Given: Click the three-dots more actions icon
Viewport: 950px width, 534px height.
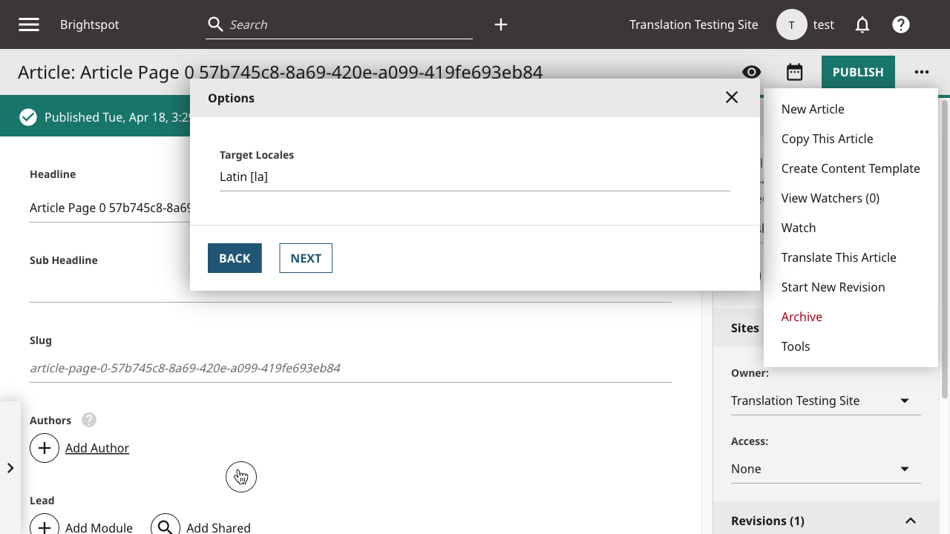Looking at the screenshot, I should (922, 72).
